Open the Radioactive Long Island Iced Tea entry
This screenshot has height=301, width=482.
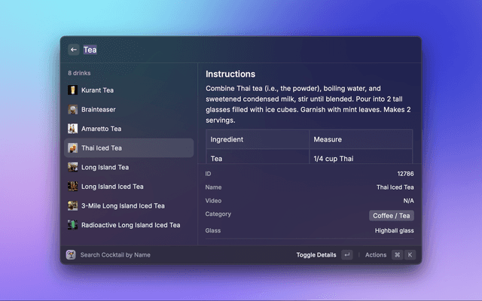coord(130,225)
